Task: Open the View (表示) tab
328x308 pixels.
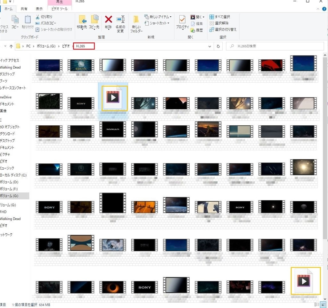Action: tap(39, 9)
